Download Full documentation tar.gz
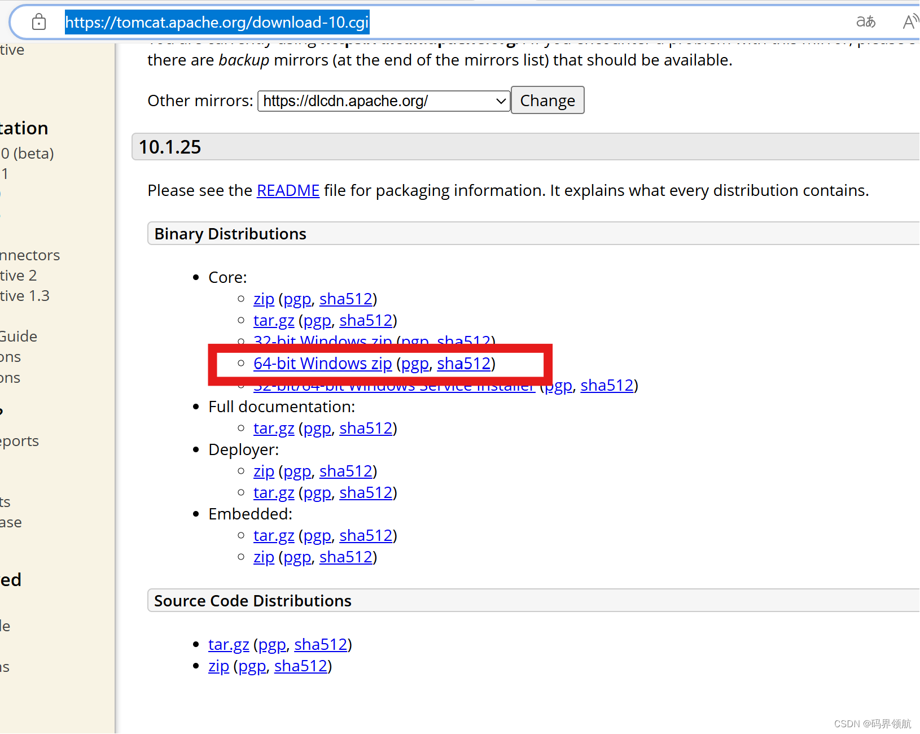Image resolution: width=920 pixels, height=734 pixels. [x=274, y=428]
